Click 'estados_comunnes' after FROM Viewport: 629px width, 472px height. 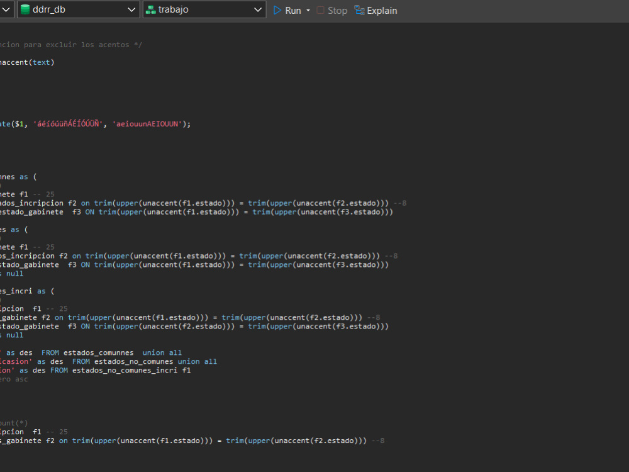(98, 353)
